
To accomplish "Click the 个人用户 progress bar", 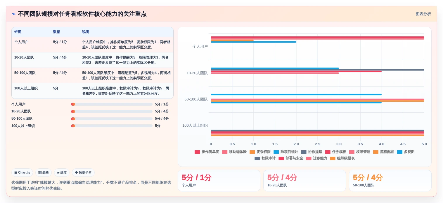I will click(112, 104).
